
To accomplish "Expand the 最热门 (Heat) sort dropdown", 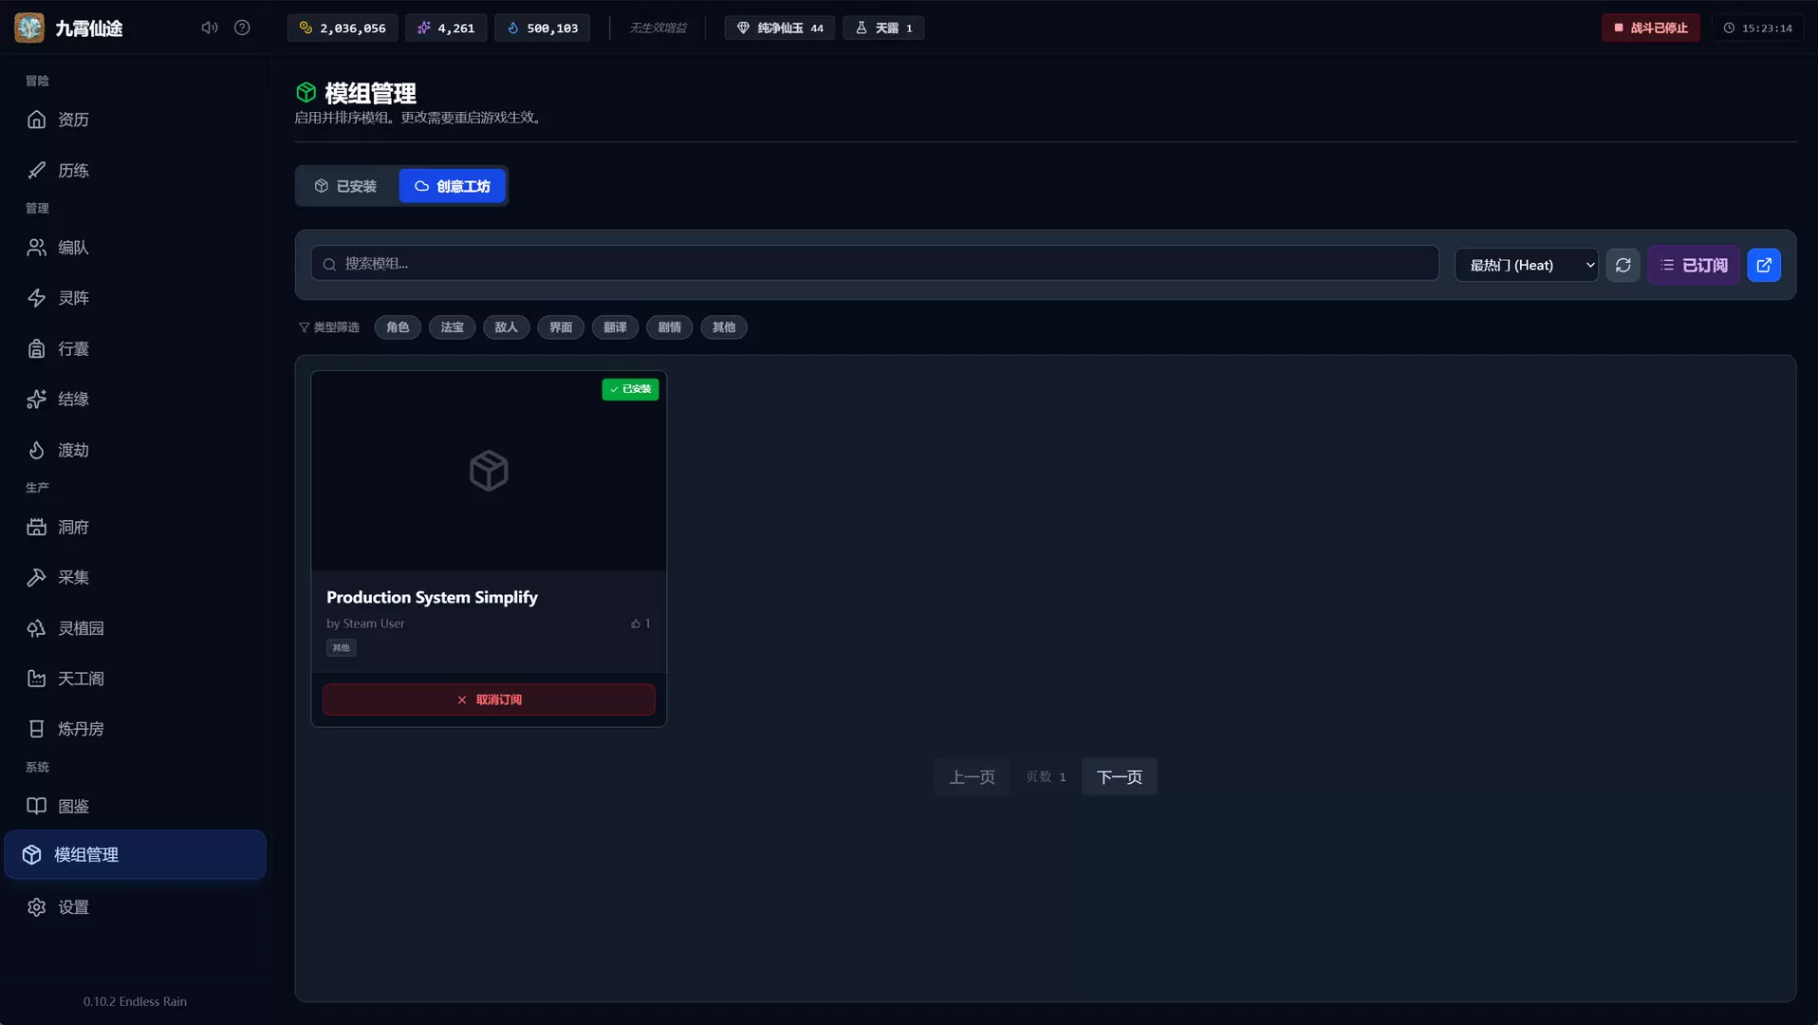I will (1526, 265).
